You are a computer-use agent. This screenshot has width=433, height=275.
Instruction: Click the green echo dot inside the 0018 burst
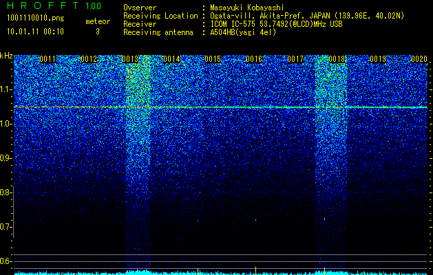(324, 219)
